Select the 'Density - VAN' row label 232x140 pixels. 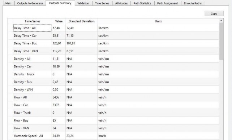pyautogui.click(x=23, y=89)
